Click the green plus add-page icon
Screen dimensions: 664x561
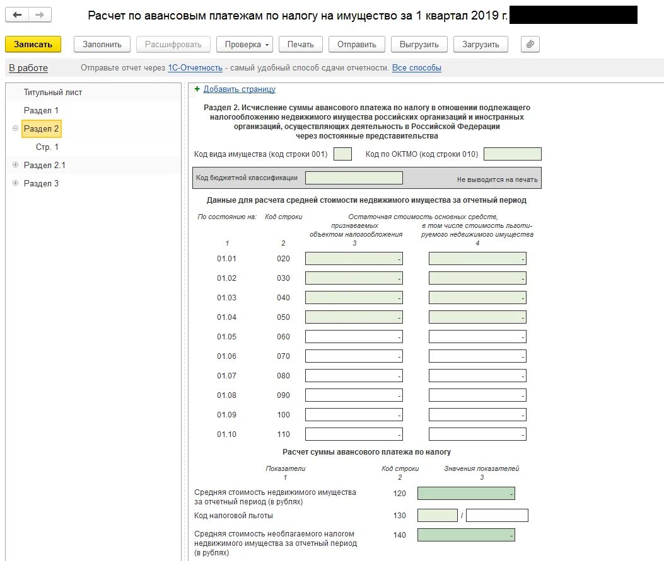tap(197, 89)
